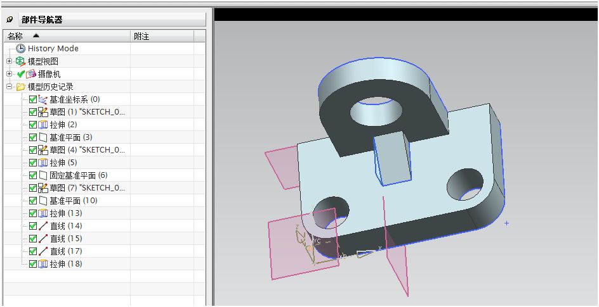Image resolution: width=599 pixels, height=307 pixels.
Task: Toggle the 基准平面 (3) checkbox
Action: pyautogui.click(x=33, y=137)
